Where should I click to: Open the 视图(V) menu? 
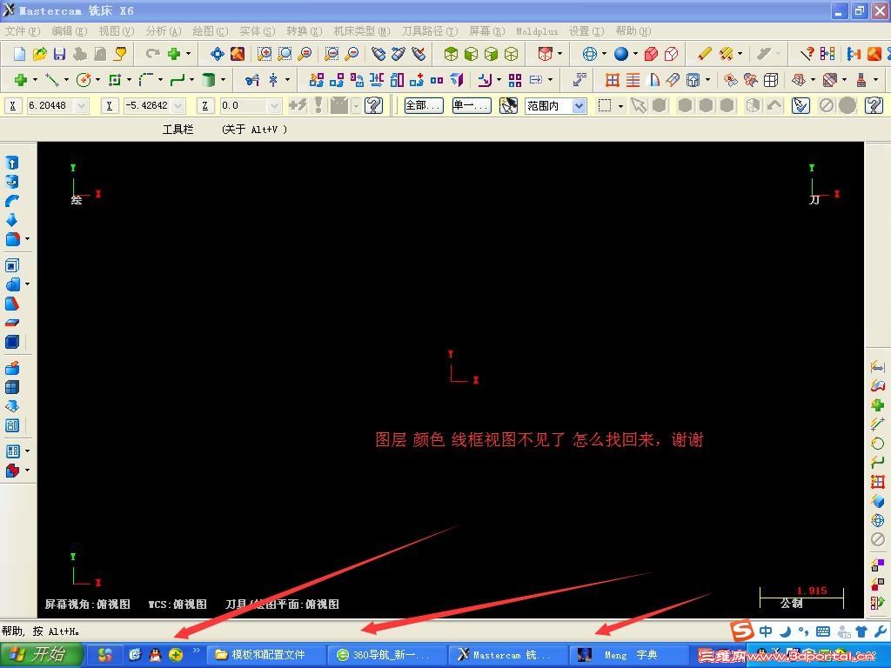pyautogui.click(x=116, y=31)
